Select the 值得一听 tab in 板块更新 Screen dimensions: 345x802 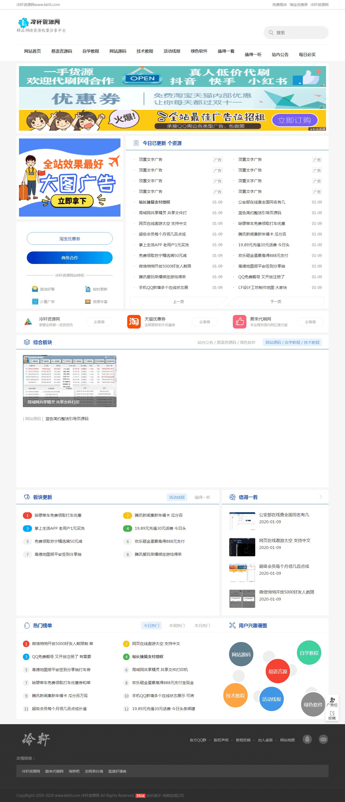coord(202,497)
